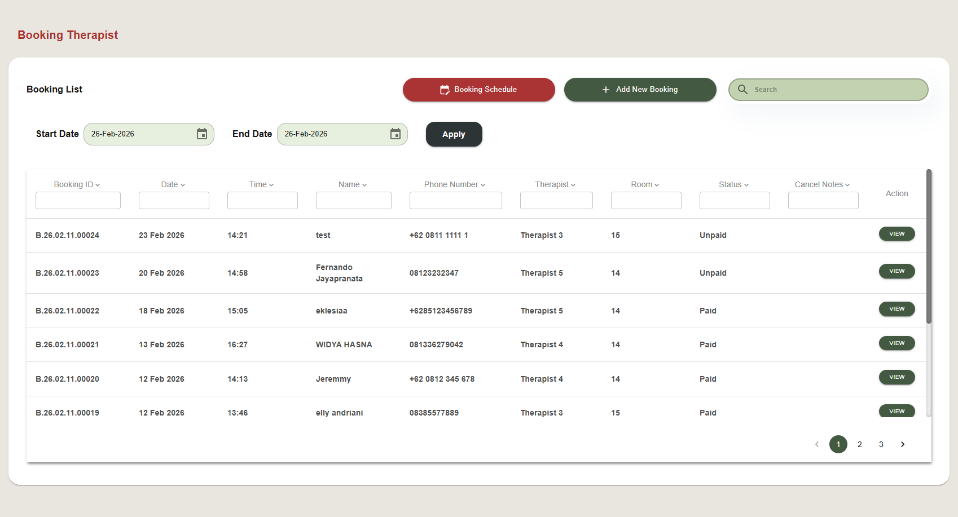Click the table vertical scrollbar

(x=929, y=246)
